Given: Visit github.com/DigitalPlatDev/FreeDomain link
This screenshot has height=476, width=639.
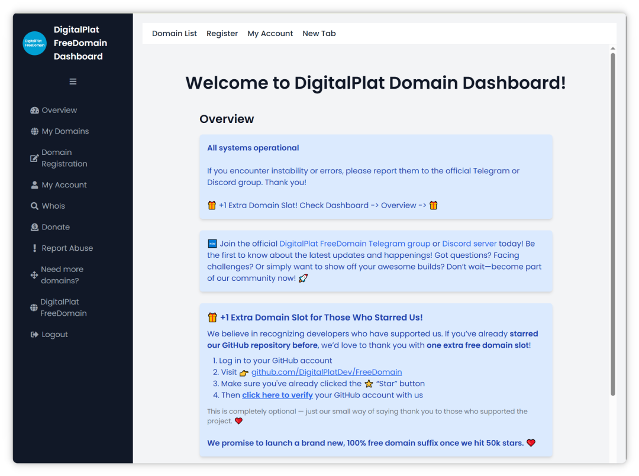Looking at the screenshot, I should (327, 372).
